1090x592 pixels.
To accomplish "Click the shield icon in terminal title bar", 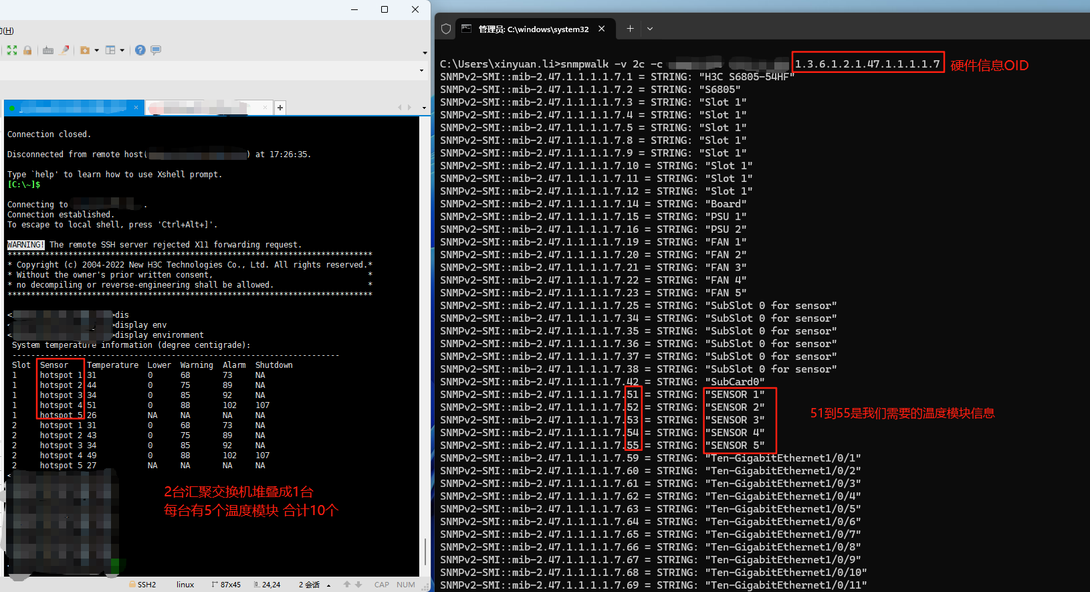I will pyautogui.click(x=446, y=29).
